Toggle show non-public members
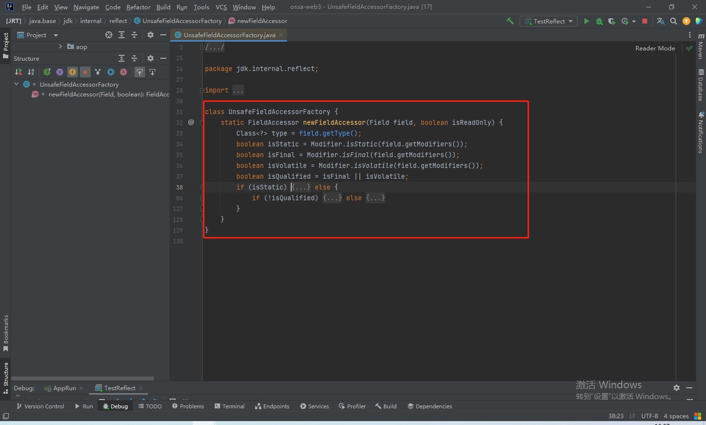 (85, 72)
